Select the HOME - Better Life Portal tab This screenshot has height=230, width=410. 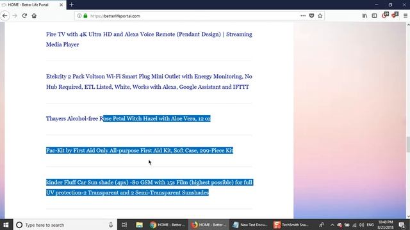click(33, 4)
